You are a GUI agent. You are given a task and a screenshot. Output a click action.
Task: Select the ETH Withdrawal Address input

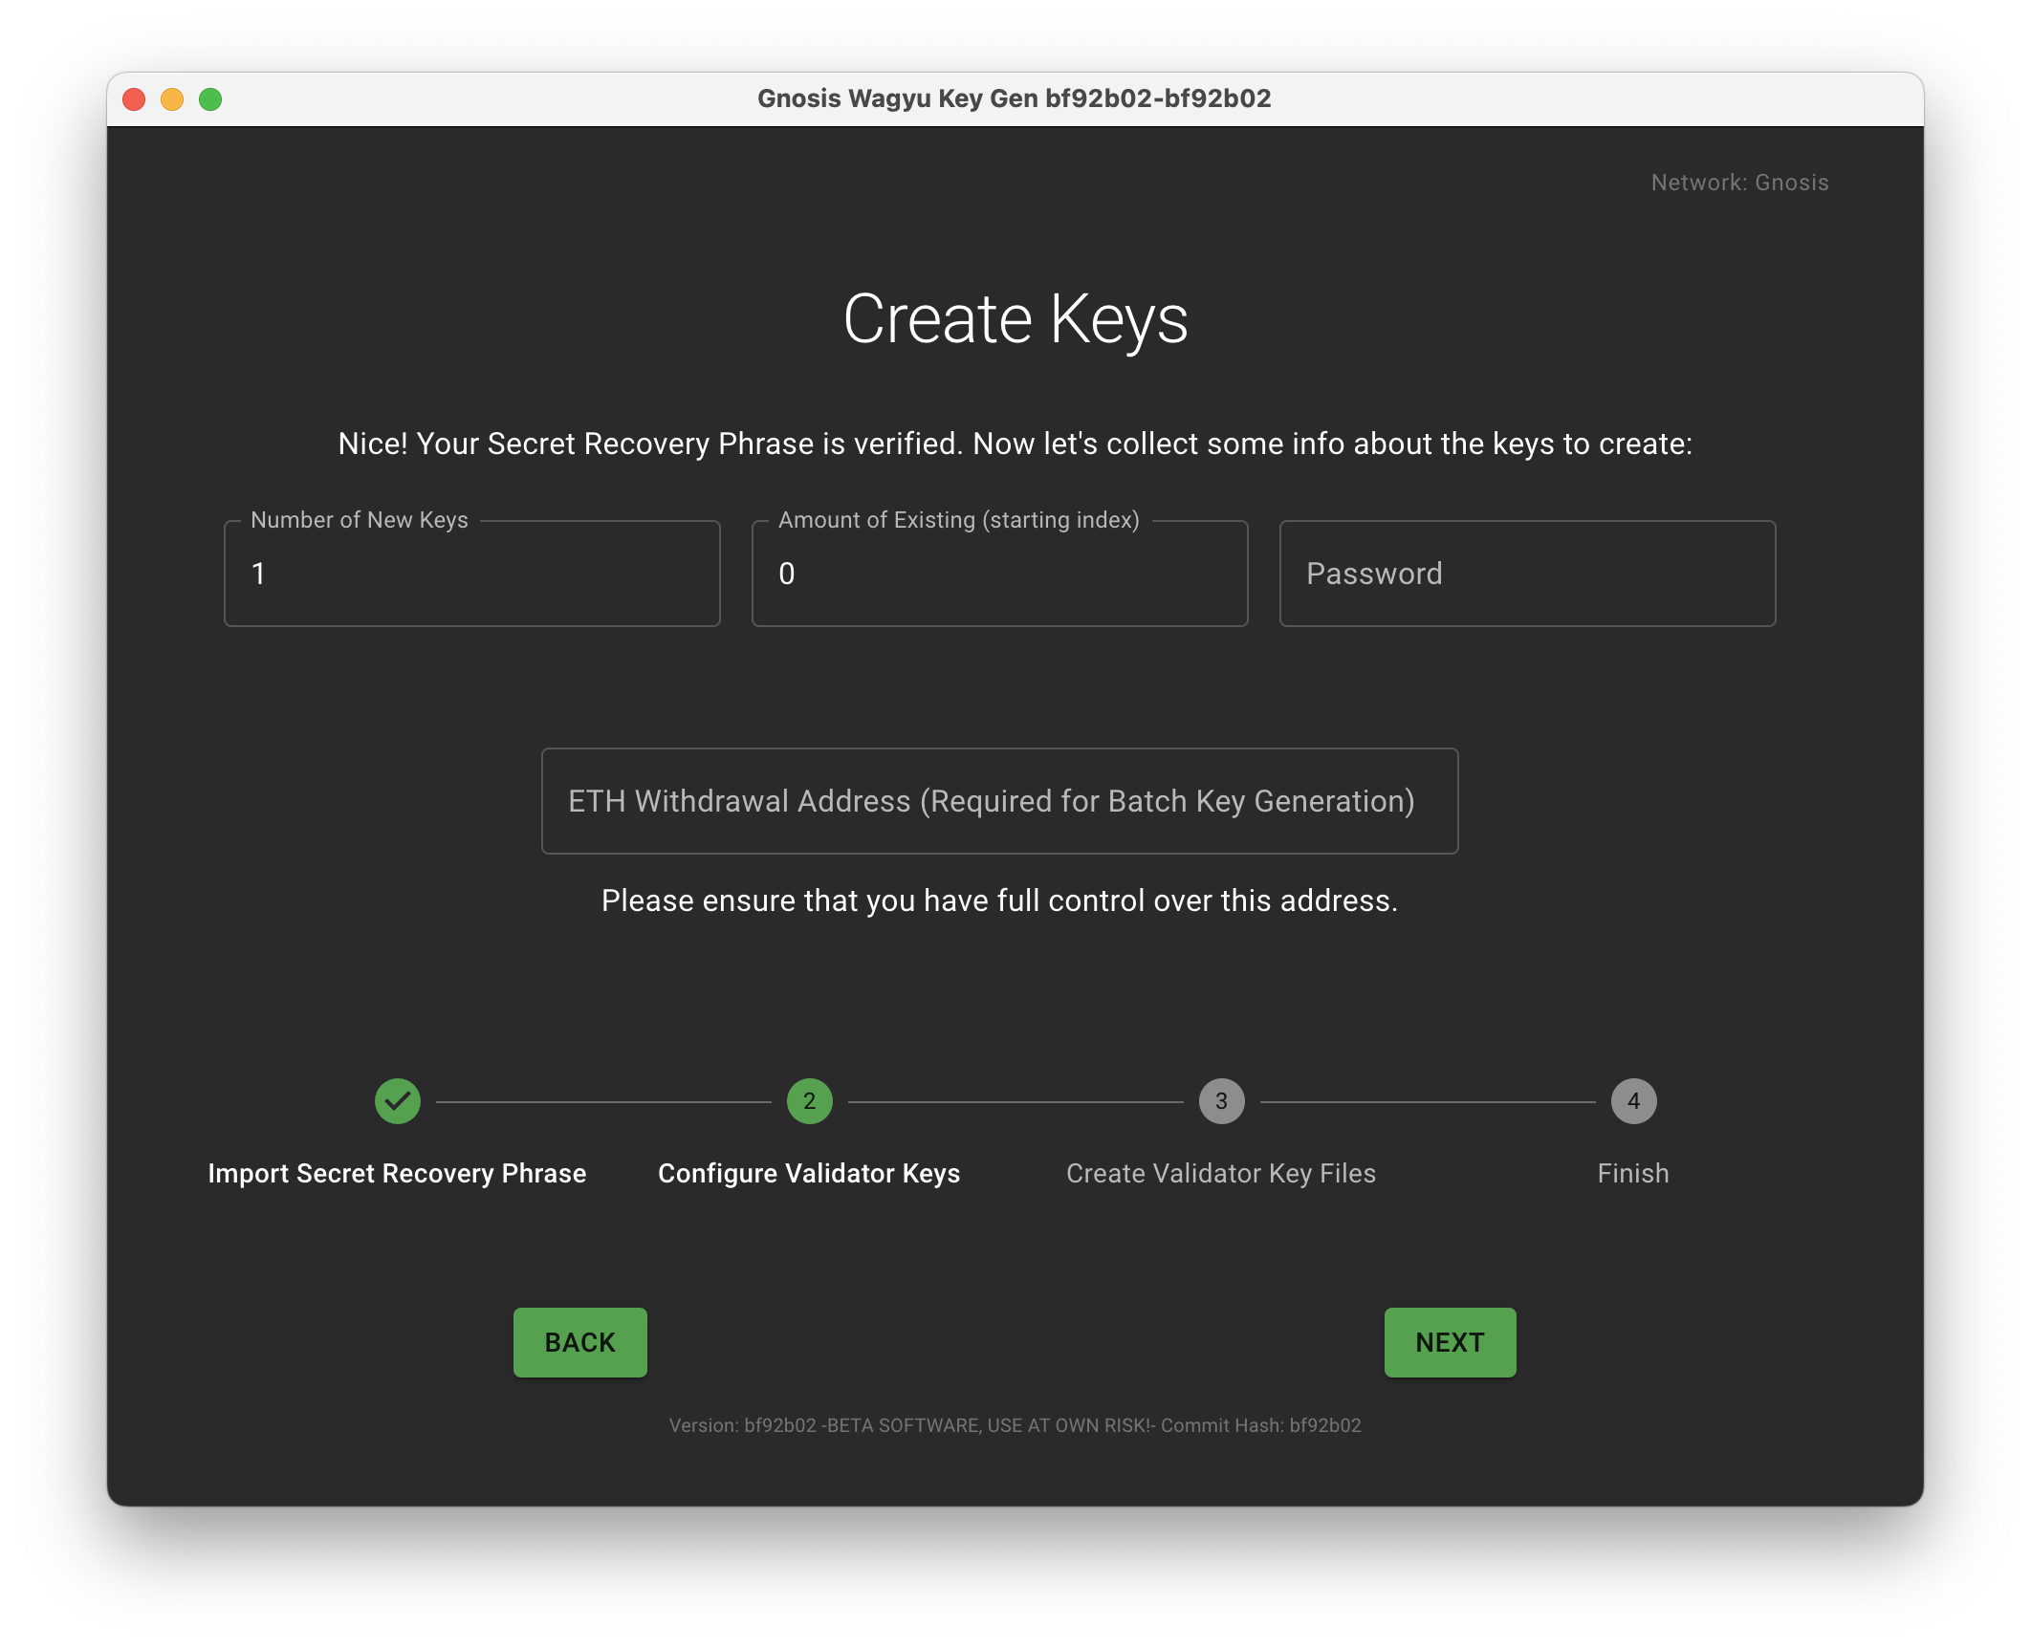pyautogui.click(x=999, y=801)
